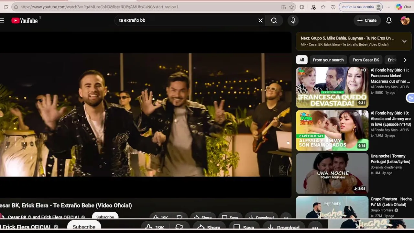Click the '4M 4y ago' view count text
The height and width of the screenshot is (233, 414).
(x=382, y=173)
